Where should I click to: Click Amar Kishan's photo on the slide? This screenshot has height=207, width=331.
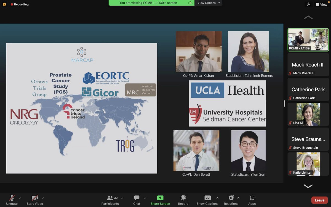199,52
